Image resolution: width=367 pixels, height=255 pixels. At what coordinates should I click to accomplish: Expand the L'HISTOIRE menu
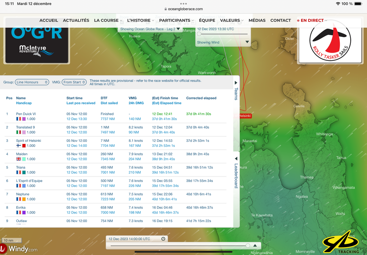[x=140, y=20]
